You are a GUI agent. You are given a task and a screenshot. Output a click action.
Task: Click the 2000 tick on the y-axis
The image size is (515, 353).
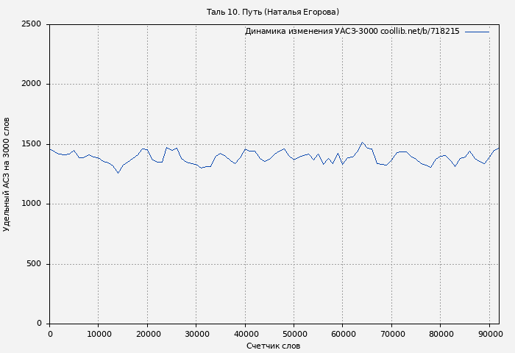click(x=32, y=84)
